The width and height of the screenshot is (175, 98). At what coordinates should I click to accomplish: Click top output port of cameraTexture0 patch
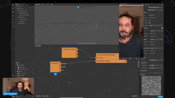(x=77, y=50)
